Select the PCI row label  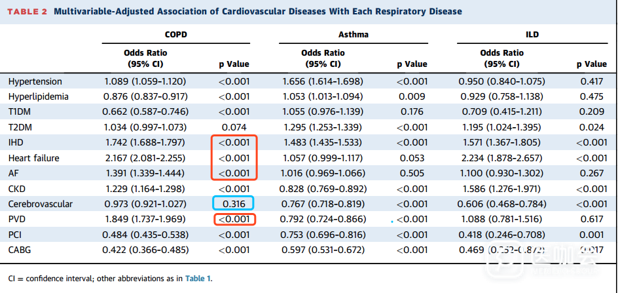(16, 235)
